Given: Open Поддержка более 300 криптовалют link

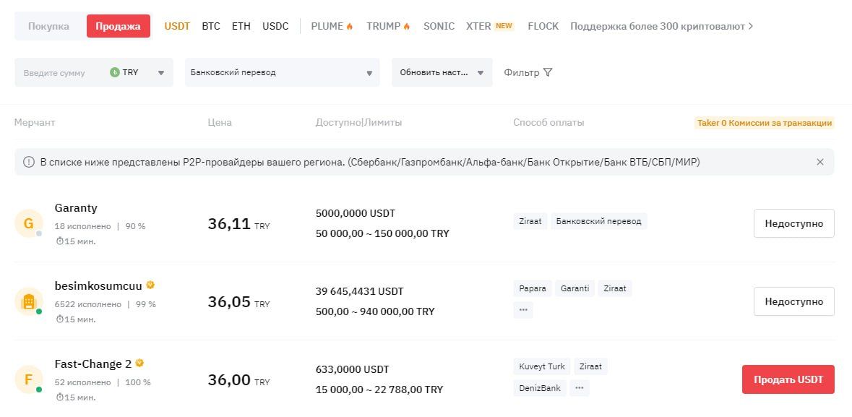Looking at the screenshot, I should (x=661, y=26).
